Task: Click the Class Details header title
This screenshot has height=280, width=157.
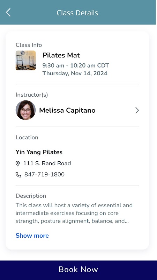Action: pos(77,13)
